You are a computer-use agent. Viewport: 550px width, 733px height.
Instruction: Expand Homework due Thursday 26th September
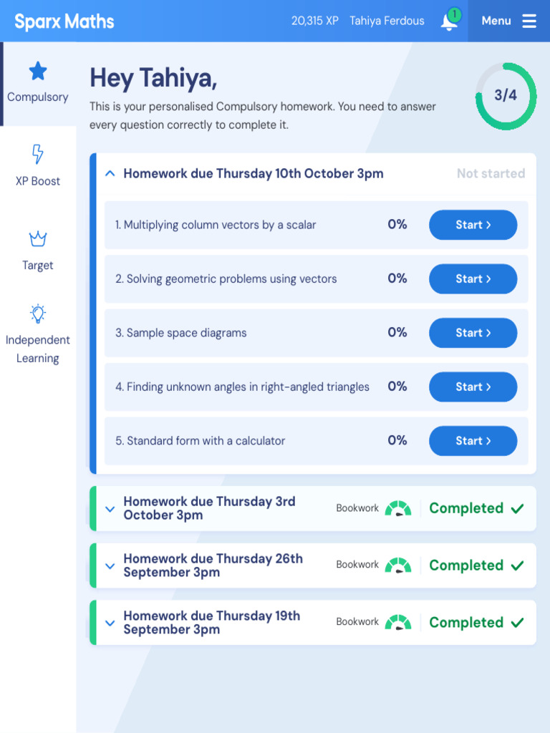(x=110, y=565)
